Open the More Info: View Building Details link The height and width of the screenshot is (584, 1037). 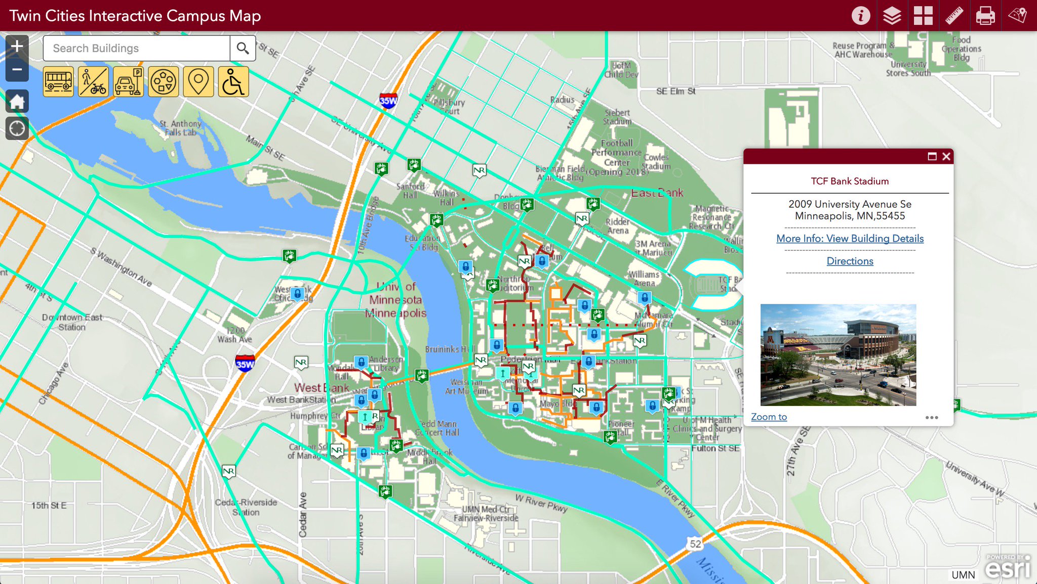pyautogui.click(x=850, y=239)
